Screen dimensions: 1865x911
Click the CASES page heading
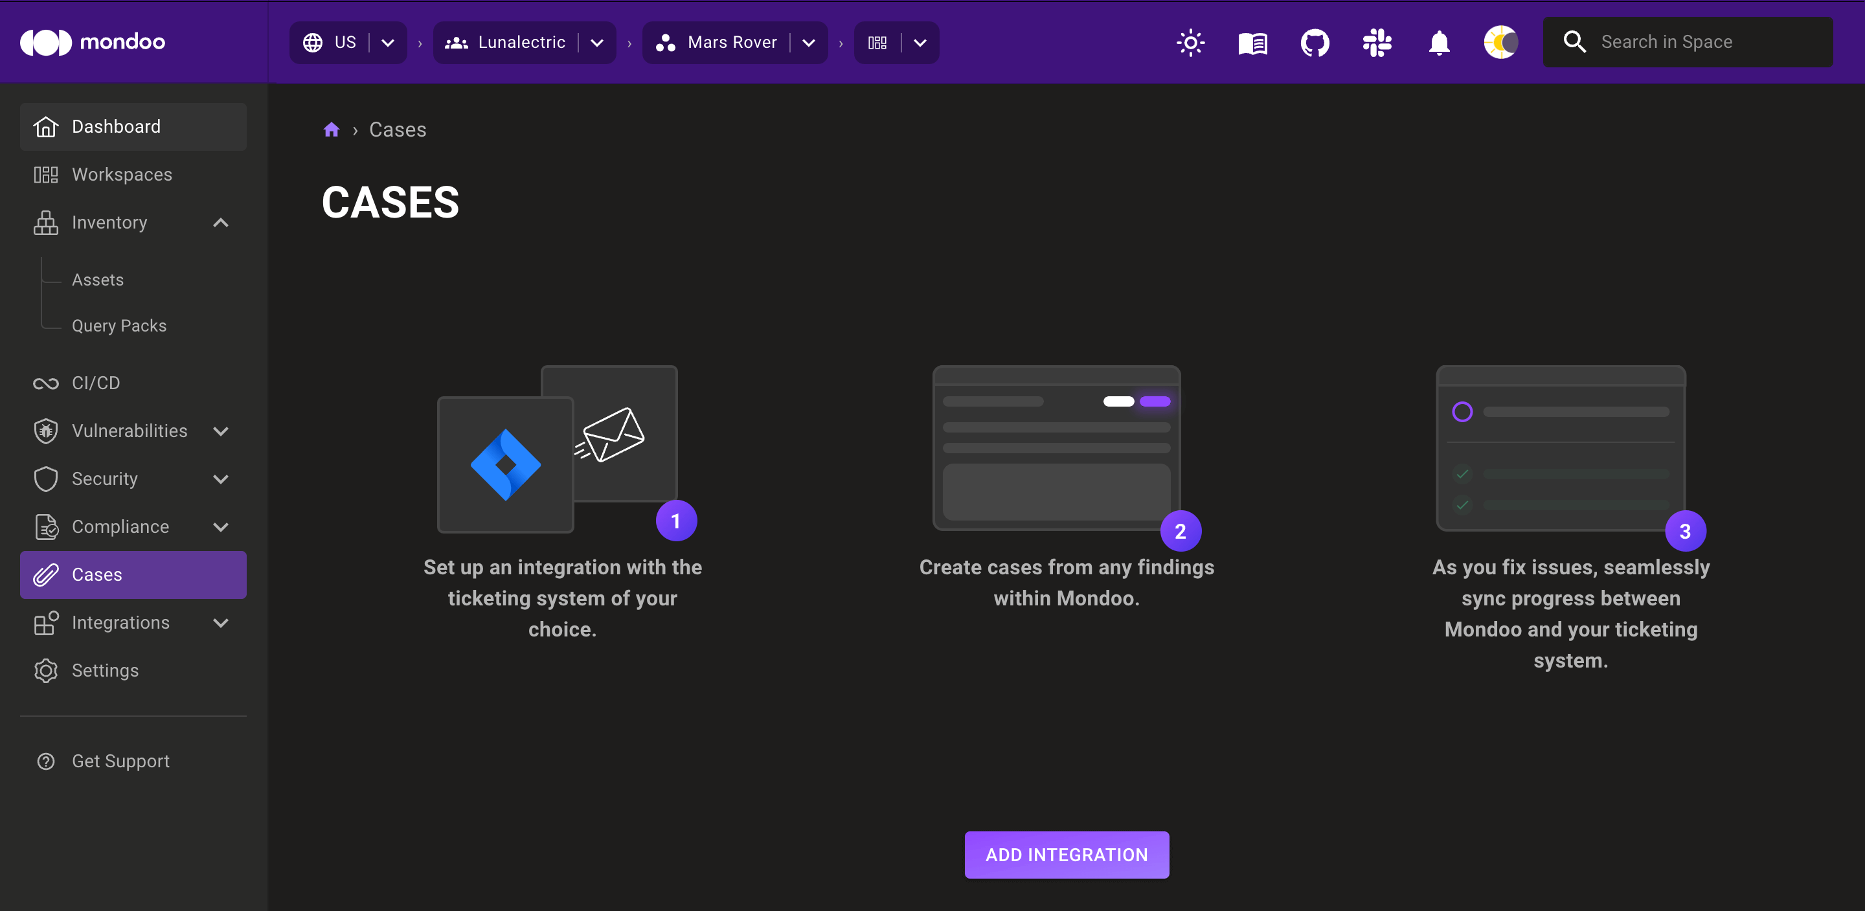click(390, 202)
